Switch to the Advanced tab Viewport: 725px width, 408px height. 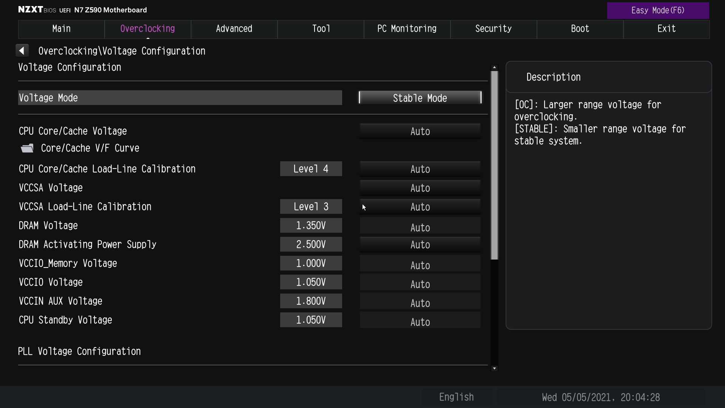pyautogui.click(x=234, y=29)
